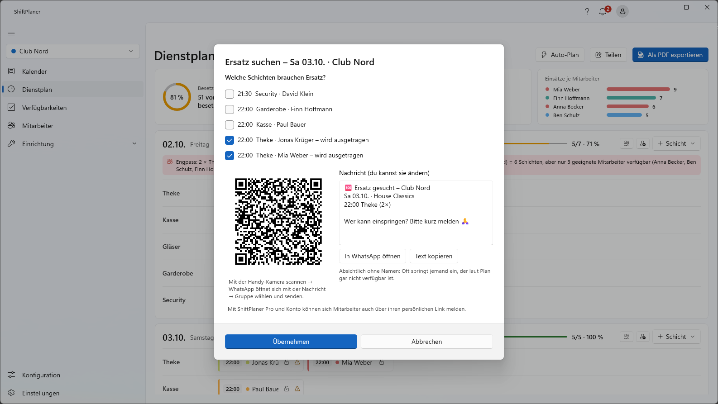The width and height of the screenshot is (718, 404).
Task: Click the In WhatsApp öffnen button
Action: 373,256
